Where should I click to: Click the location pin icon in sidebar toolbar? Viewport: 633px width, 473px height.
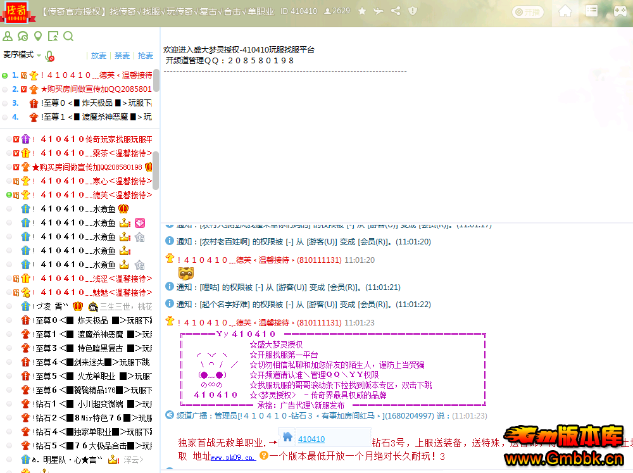(38, 36)
